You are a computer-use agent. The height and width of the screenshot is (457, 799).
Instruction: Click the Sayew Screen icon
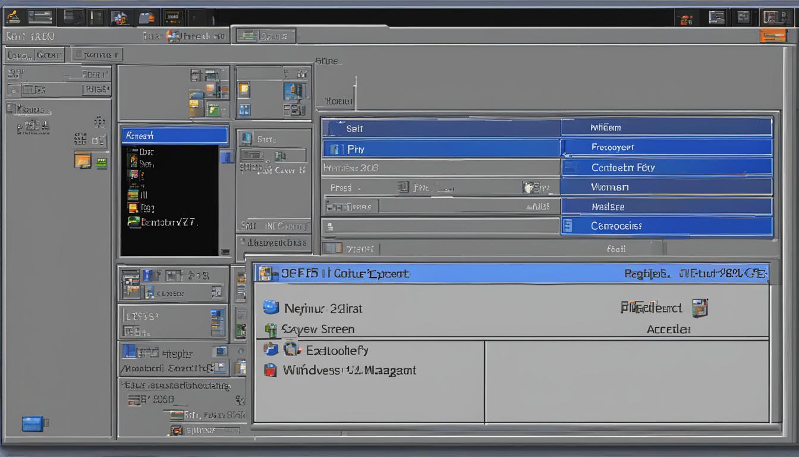pos(271,328)
